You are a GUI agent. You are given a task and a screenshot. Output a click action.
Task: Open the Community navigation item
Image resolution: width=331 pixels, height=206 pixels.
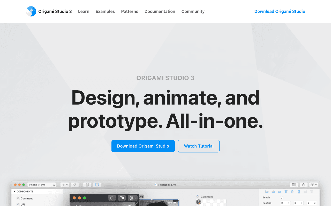pos(193,11)
